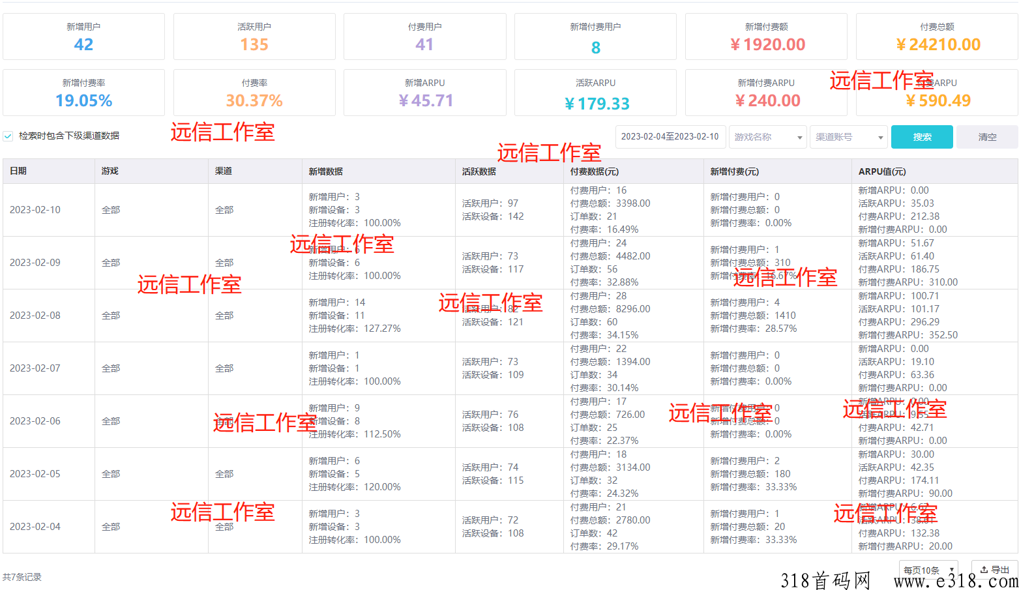Click the text 新增付费率: 28.57%
Screen dimensions: 1019x590
[x=754, y=329]
